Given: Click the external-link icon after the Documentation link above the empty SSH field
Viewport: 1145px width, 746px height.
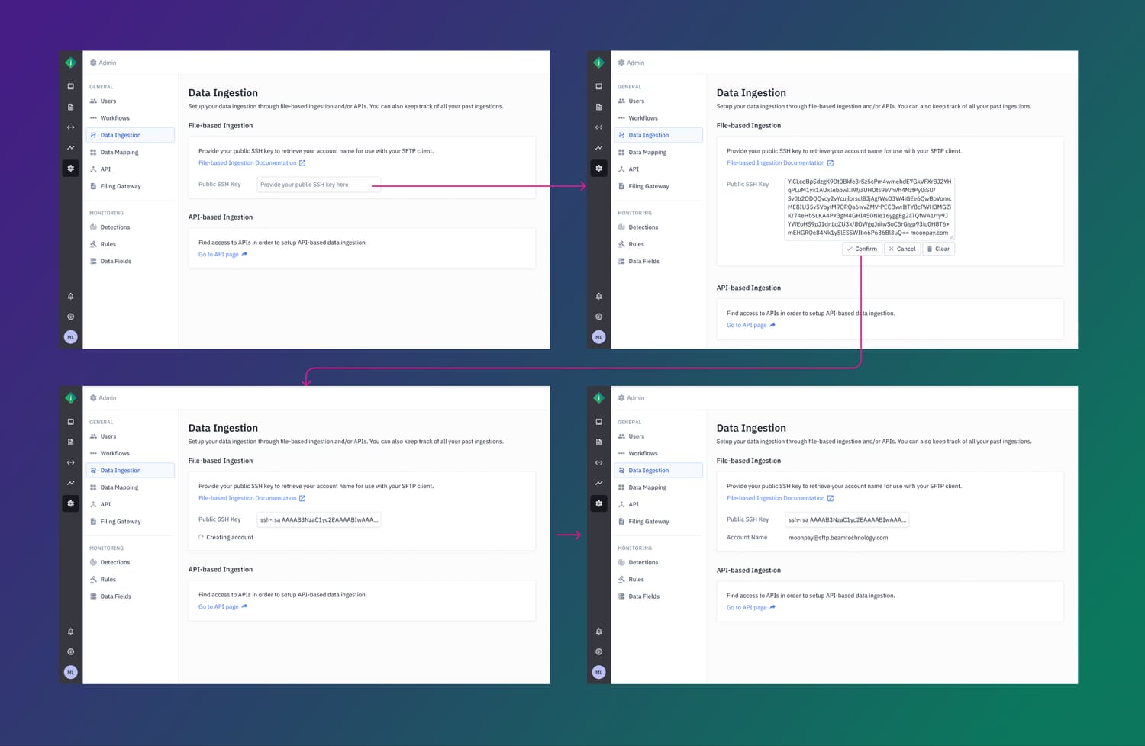Looking at the screenshot, I should click(x=302, y=163).
